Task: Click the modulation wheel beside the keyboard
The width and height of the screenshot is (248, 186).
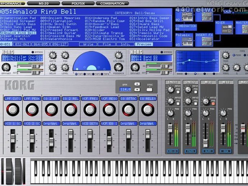Action: [18, 172]
